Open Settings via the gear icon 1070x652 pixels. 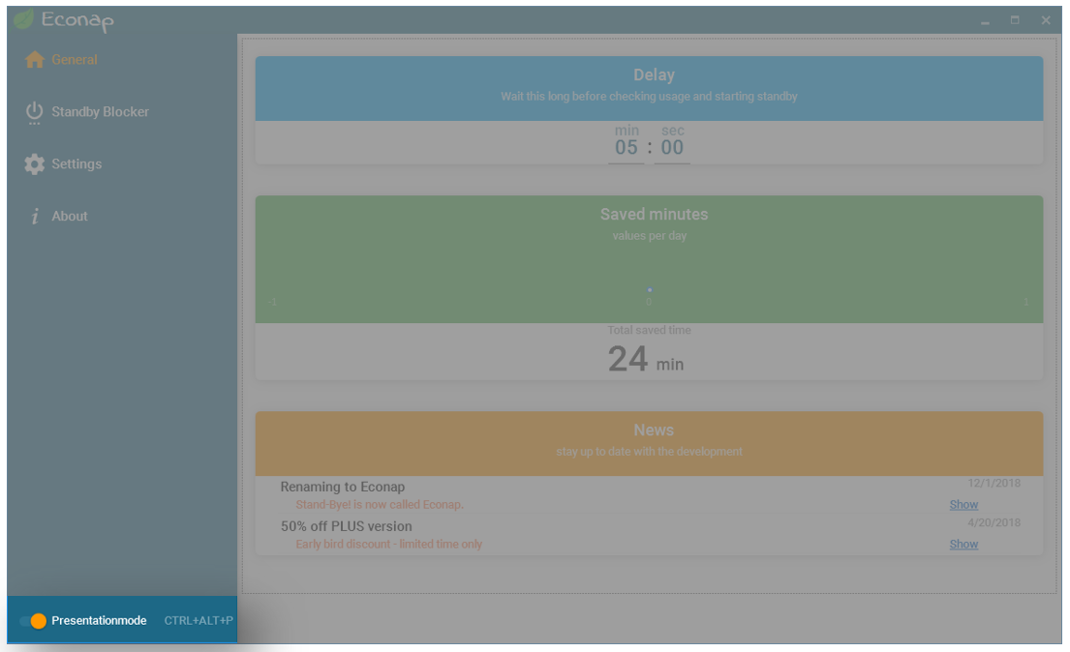click(x=35, y=164)
